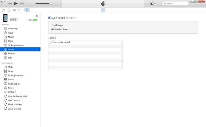Click the Search input field
This screenshot has width=206, height=127.
point(175,4)
